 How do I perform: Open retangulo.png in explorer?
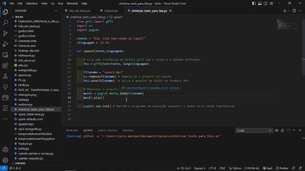pos(27,95)
